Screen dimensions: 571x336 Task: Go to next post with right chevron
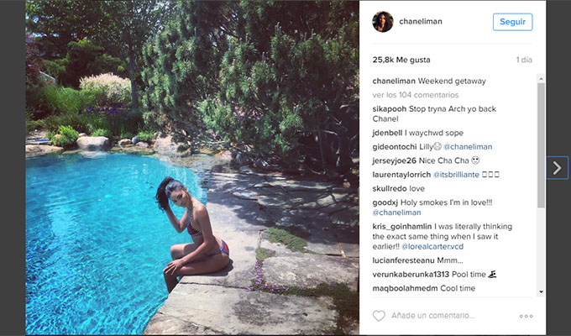[558, 168]
